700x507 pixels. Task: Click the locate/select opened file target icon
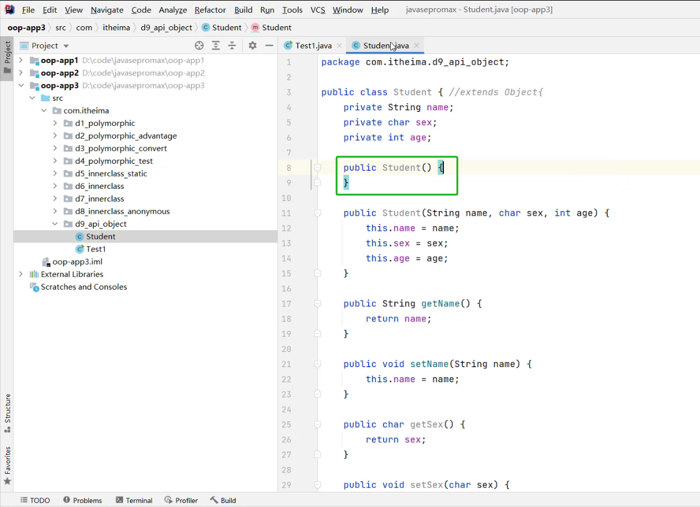click(199, 45)
